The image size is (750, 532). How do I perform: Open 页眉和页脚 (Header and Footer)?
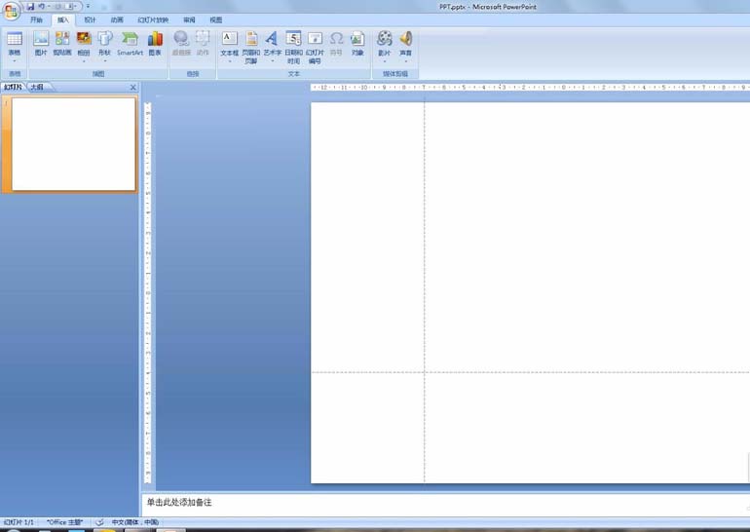pyautogui.click(x=251, y=47)
